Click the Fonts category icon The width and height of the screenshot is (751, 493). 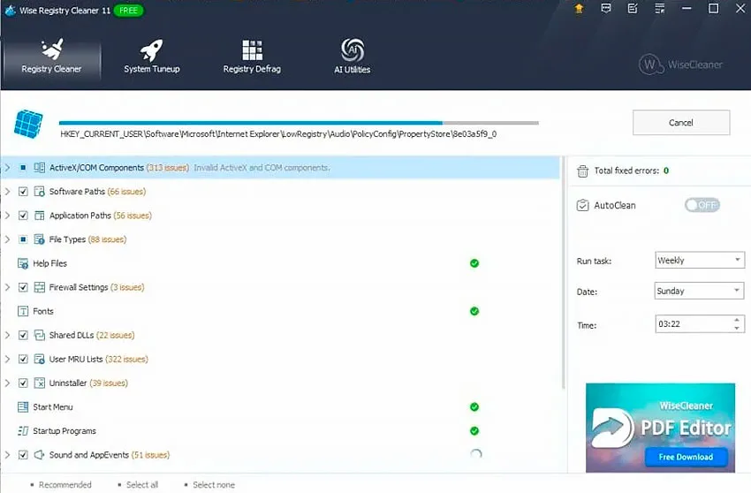(23, 311)
